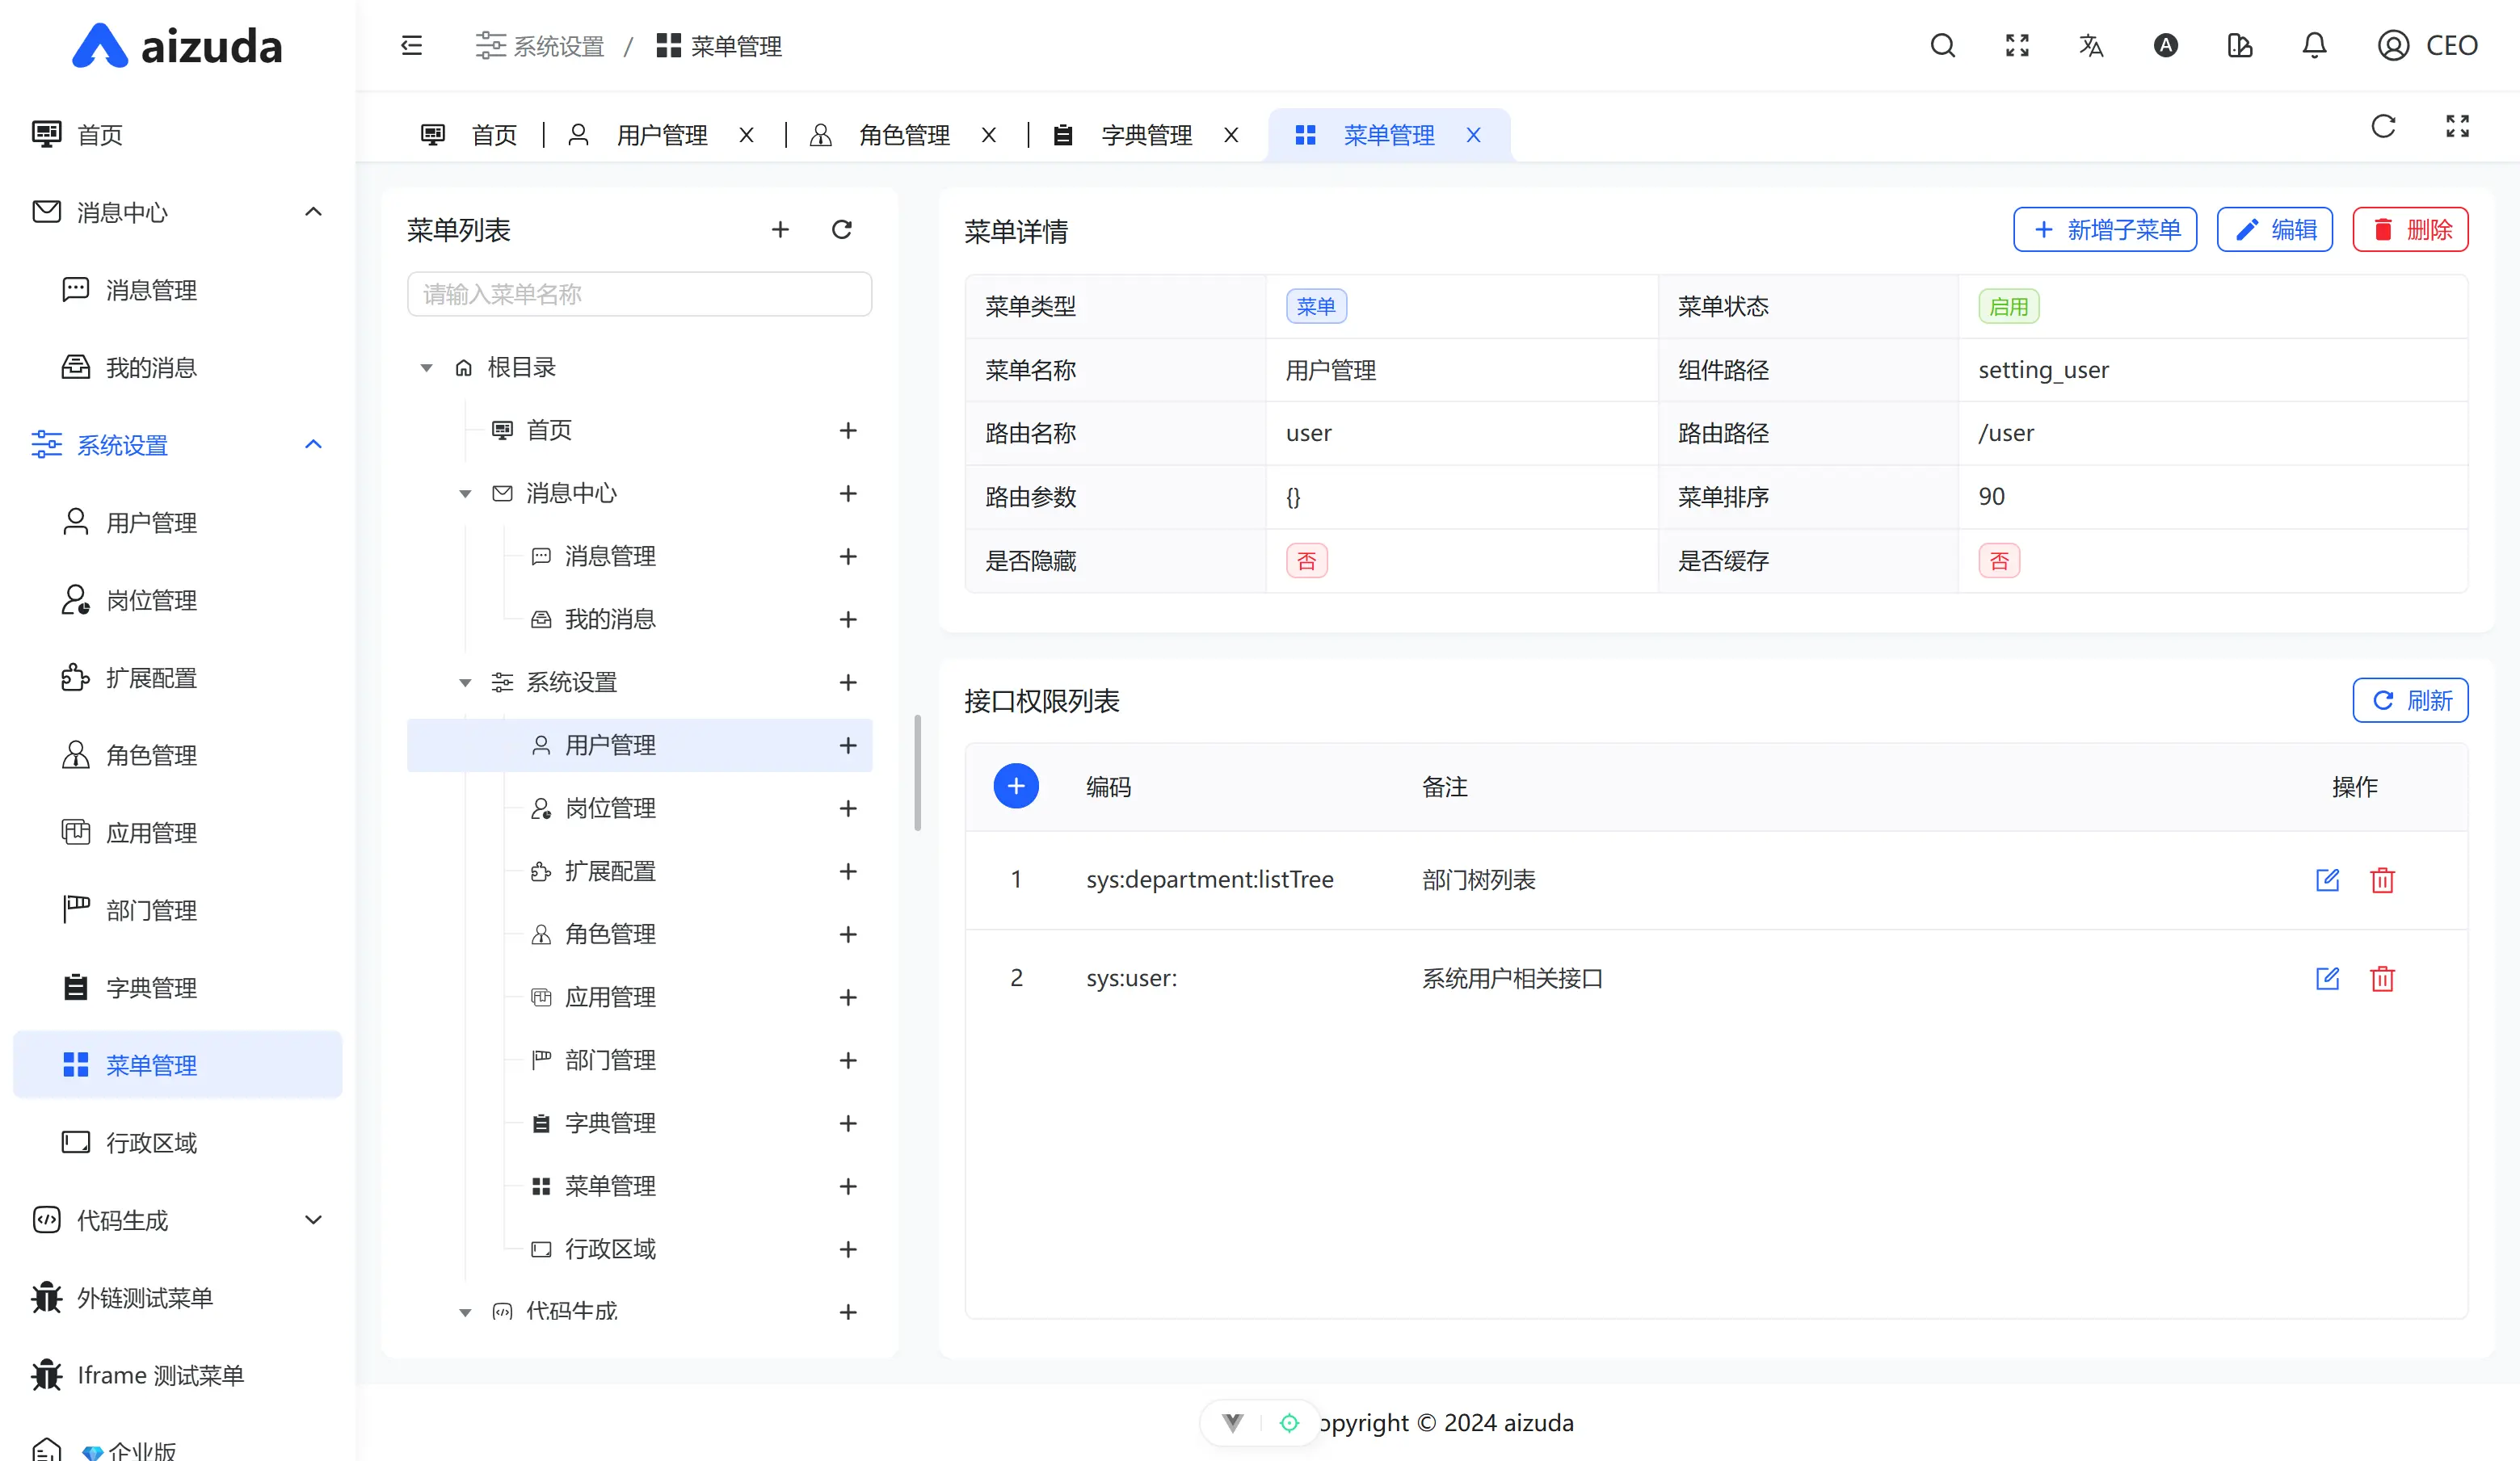Open 行政区域 in the sidebar
Viewport: 2520px width, 1461px height.
pyautogui.click(x=178, y=1144)
